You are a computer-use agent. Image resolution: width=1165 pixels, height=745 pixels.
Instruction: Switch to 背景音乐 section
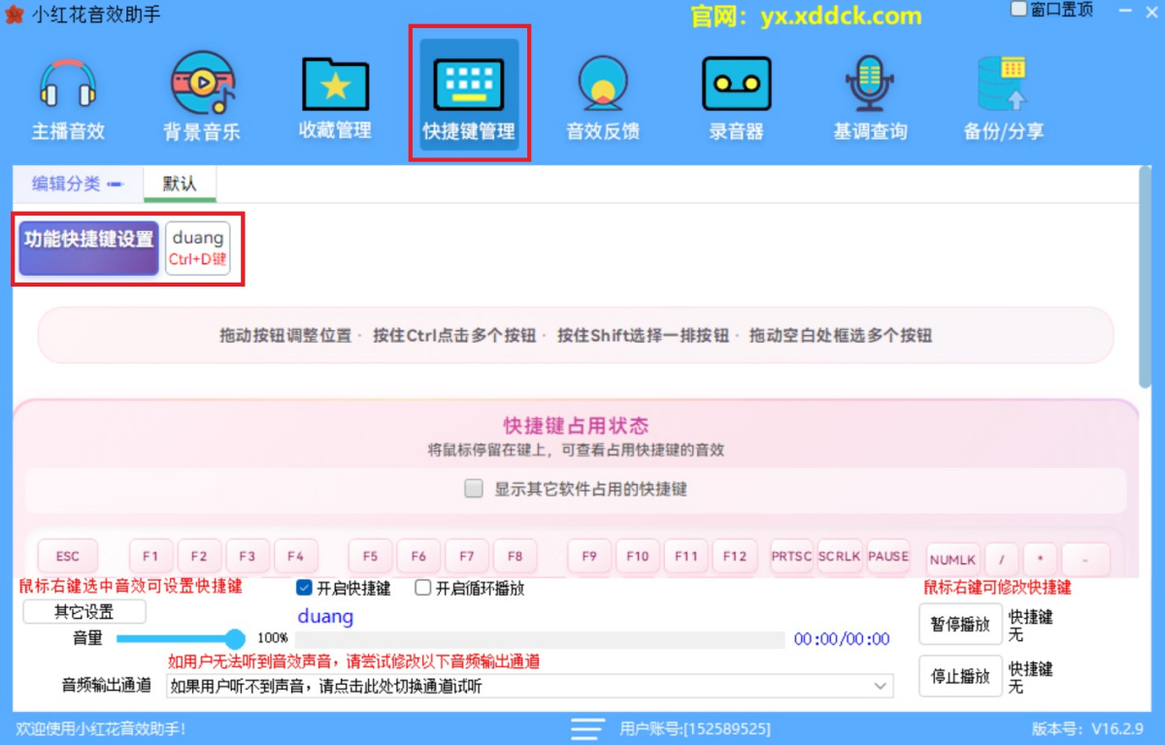pos(200,92)
